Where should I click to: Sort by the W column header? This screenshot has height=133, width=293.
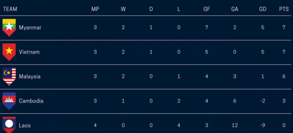tap(123, 9)
